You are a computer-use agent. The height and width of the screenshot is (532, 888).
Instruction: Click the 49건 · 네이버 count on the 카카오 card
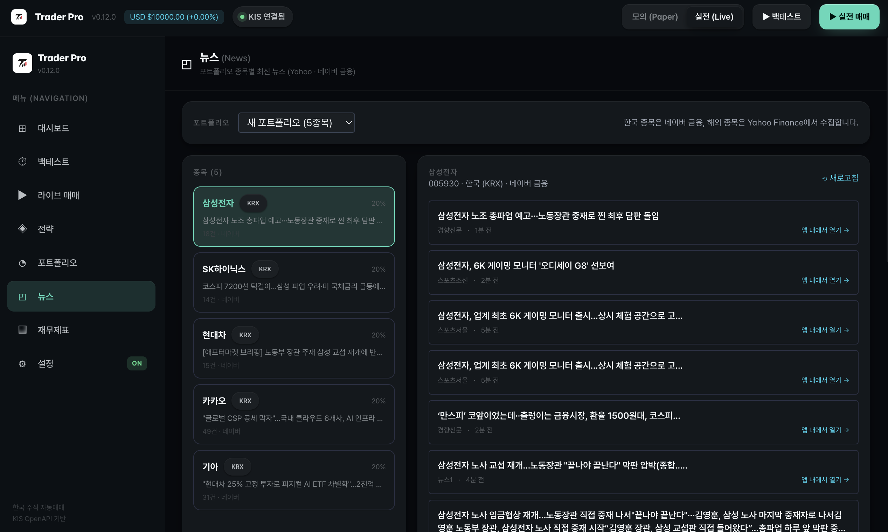point(221,432)
